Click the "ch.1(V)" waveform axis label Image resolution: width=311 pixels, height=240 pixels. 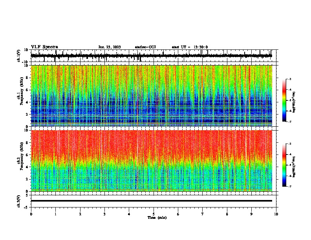pos(19,56)
